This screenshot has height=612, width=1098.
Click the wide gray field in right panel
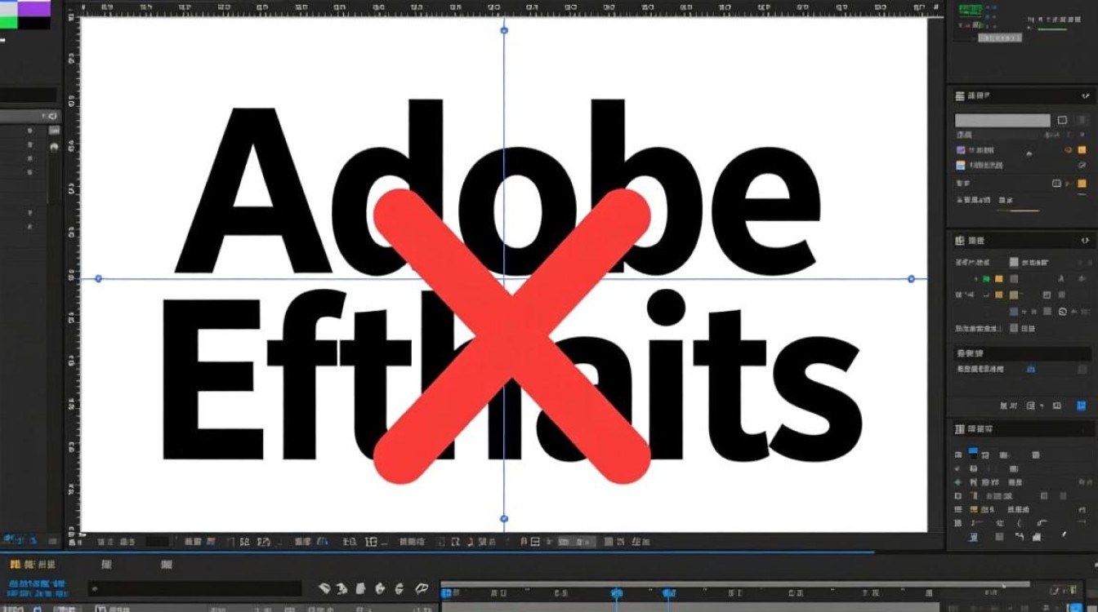click(1002, 120)
